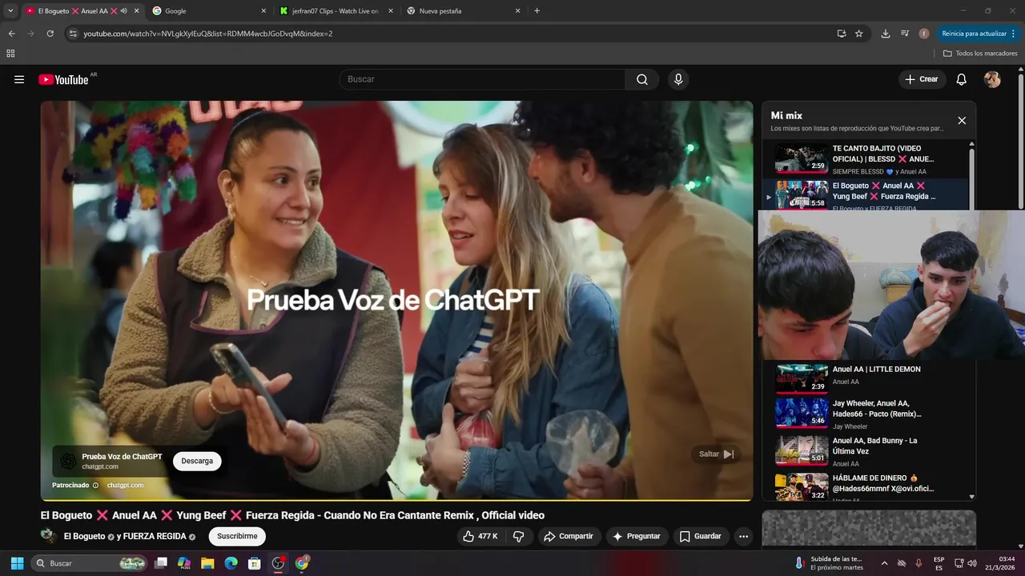Install app icon in address bar
The width and height of the screenshot is (1025, 576).
842,34
